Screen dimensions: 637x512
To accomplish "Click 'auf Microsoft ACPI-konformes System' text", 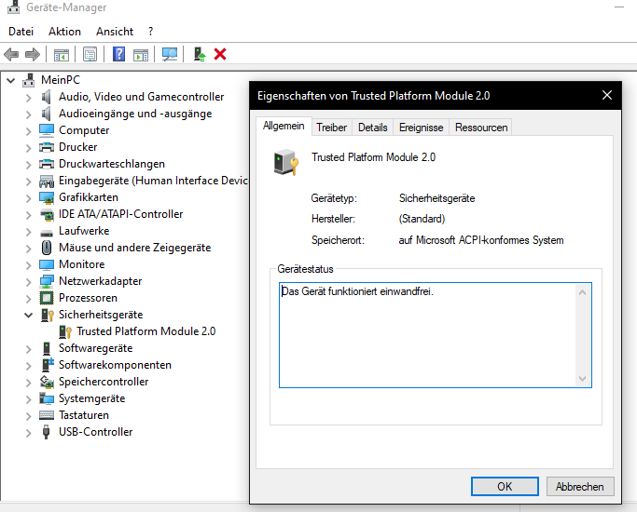I will pyautogui.click(x=481, y=240).
